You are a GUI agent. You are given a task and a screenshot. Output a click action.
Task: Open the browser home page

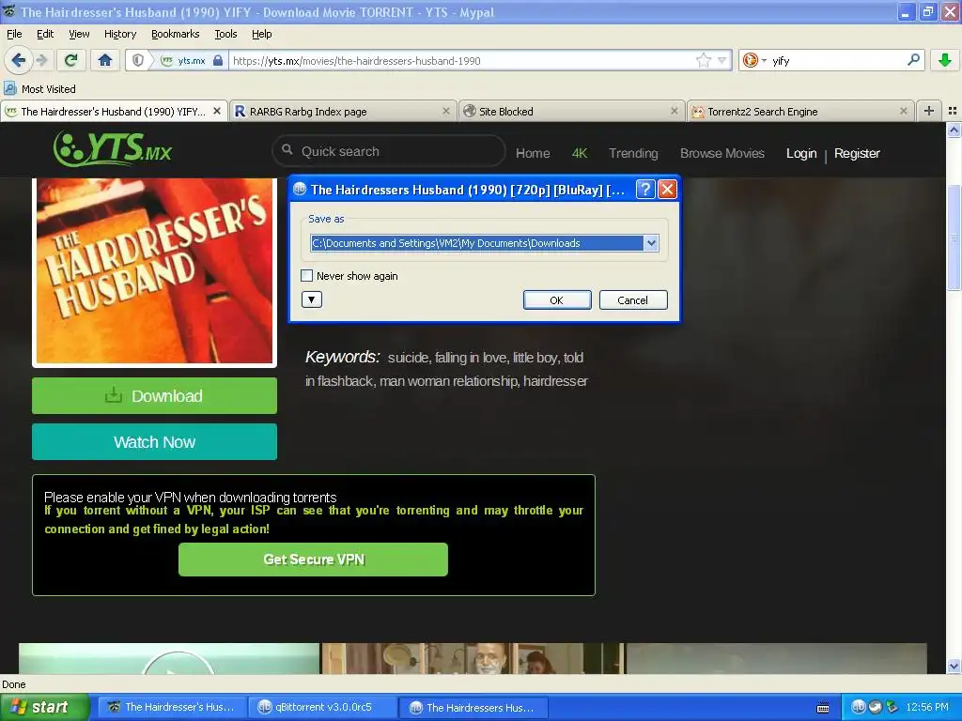tap(105, 60)
